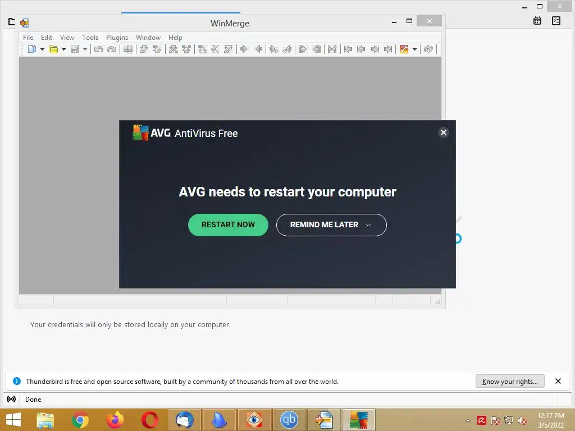The height and width of the screenshot is (431, 575).
Task: Open Action Center flag tray icon
Action: coord(495,420)
